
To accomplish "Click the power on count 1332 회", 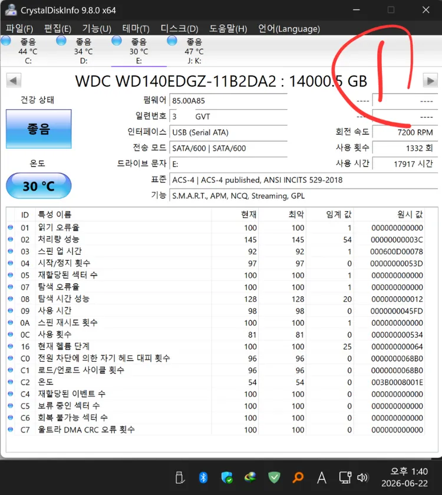I will pyautogui.click(x=405, y=148).
